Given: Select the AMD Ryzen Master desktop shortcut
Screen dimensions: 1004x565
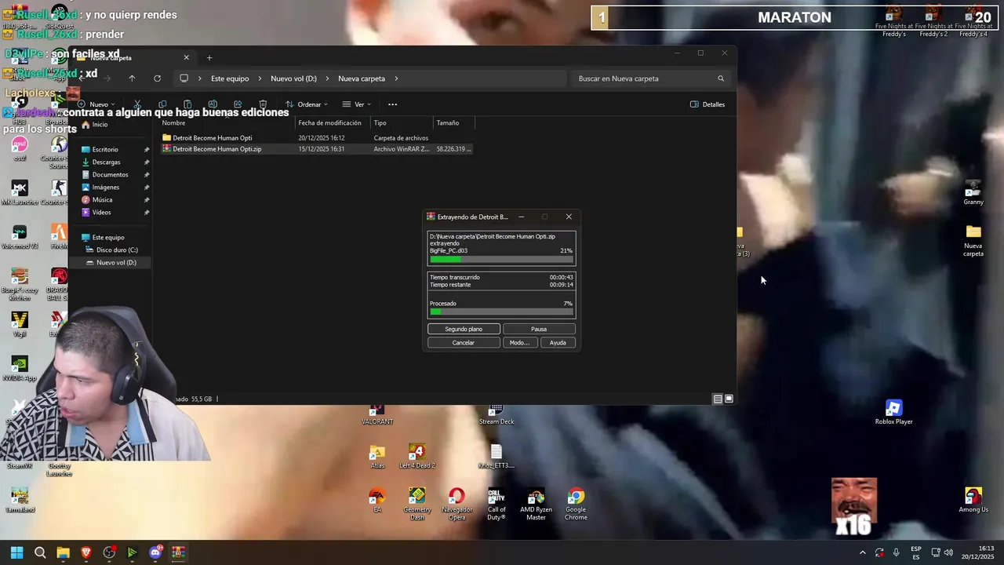Looking at the screenshot, I should 536,504.
